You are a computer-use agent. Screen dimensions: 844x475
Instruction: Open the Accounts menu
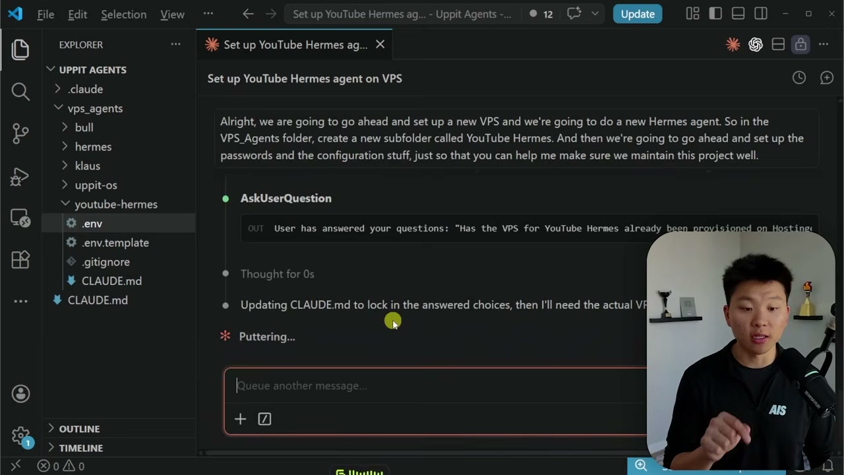point(20,394)
